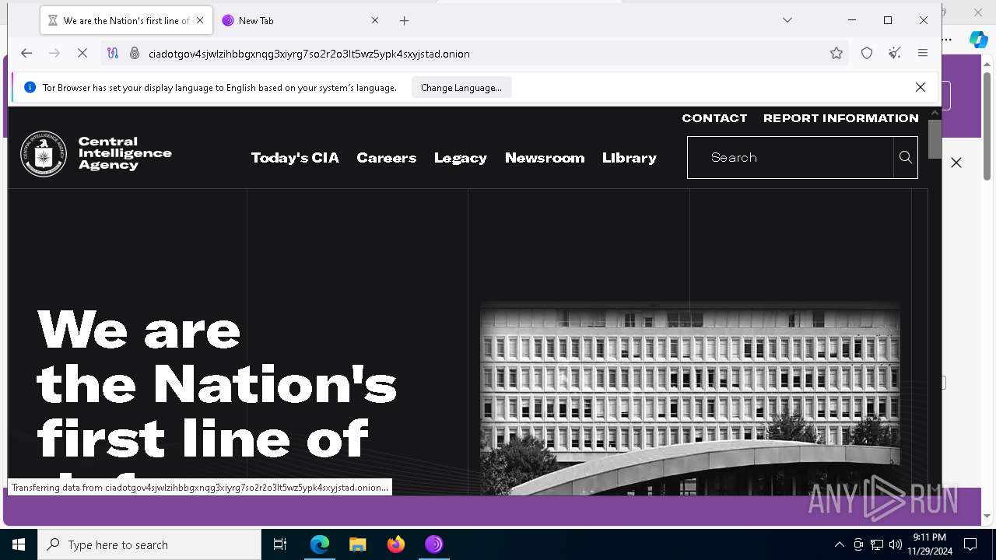Open the volume control tray icon
The height and width of the screenshot is (560, 996).
[x=896, y=544]
